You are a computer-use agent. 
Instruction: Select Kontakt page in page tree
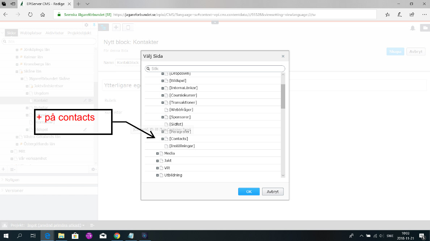[x=41, y=101]
